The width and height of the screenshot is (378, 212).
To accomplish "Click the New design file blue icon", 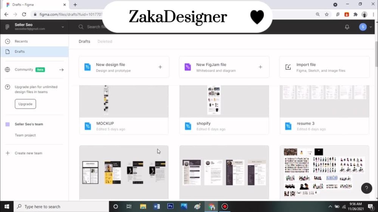I will tap(88, 67).
